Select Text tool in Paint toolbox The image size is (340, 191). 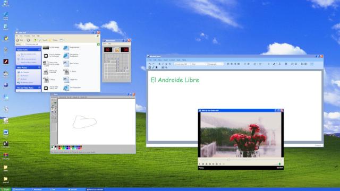(55, 112)
